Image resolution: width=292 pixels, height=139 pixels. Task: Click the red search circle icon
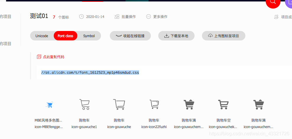click(x=273, y=2)
